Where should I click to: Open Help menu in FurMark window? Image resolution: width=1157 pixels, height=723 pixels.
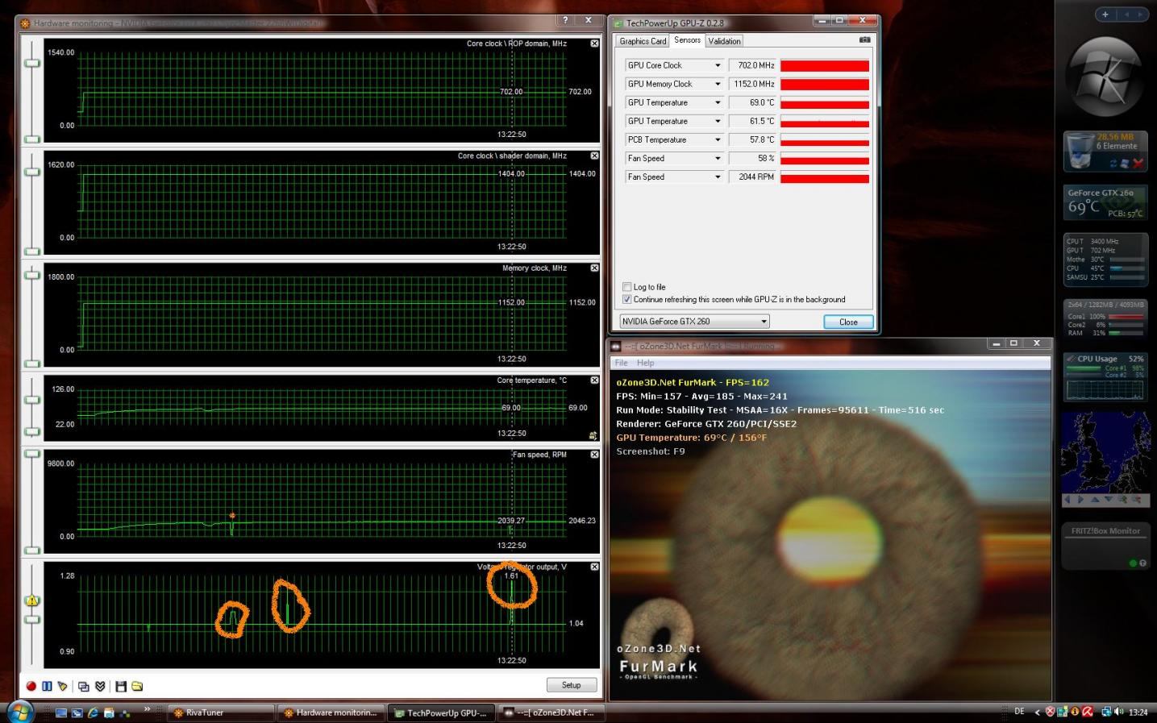click(646, 363)
